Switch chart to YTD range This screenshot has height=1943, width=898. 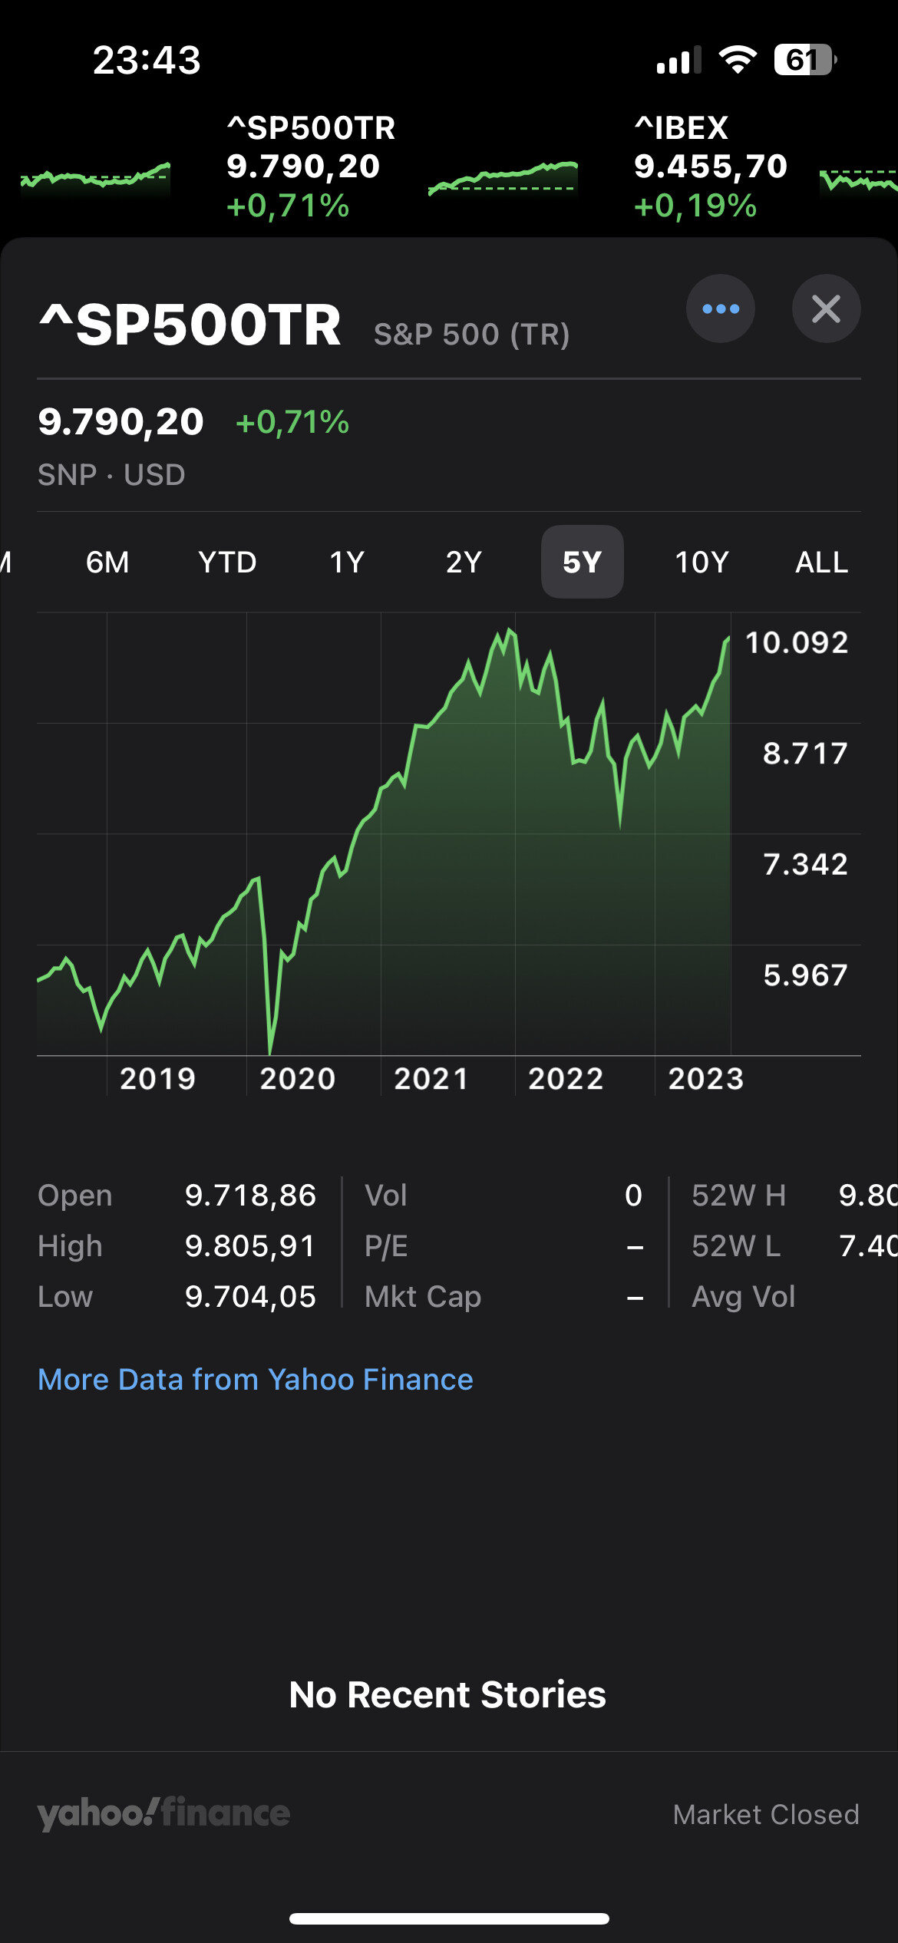click(x=227, y=562)
